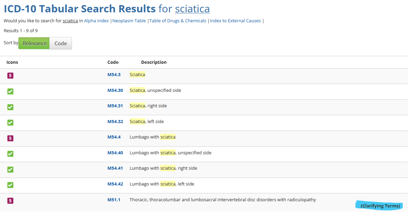Open code M54.4
The image size is (411, 216).
coord(114,137)
